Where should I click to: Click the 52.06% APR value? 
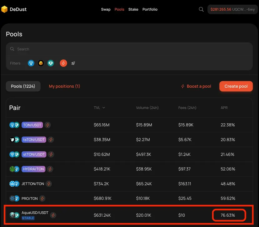228,169
